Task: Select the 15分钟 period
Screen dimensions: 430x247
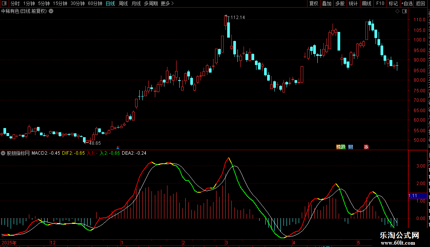Action: (x=60, y=3)
